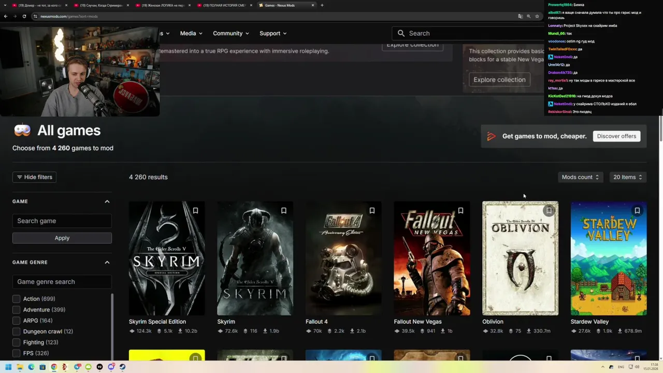Open the Mods count sort dropdown

[x=580, y=177]
